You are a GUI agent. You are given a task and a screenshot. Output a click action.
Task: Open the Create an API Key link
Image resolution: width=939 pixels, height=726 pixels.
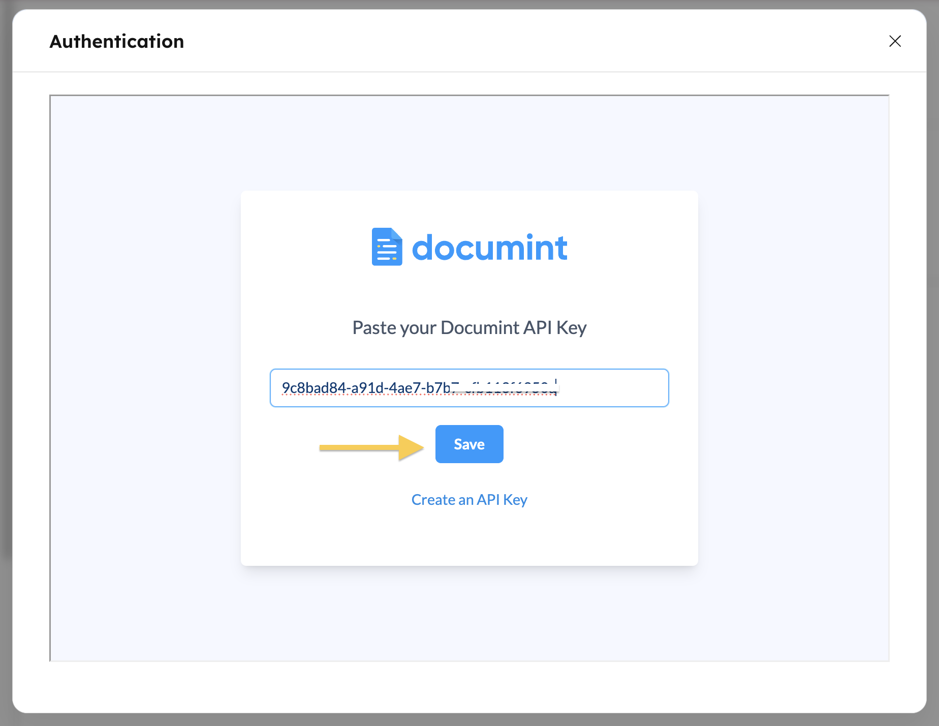pyautogui.click(x=469, y=500)
